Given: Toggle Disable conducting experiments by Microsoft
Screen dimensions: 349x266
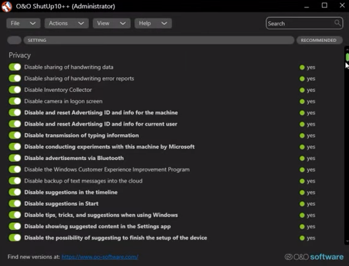Looking at the screenshot, I should point(15,147).
